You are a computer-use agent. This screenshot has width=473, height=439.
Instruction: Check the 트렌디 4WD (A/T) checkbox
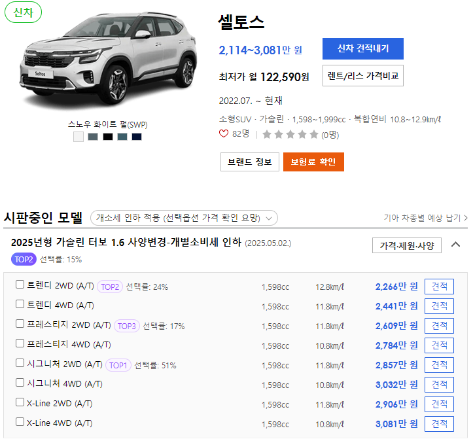(x=20, y=304)
